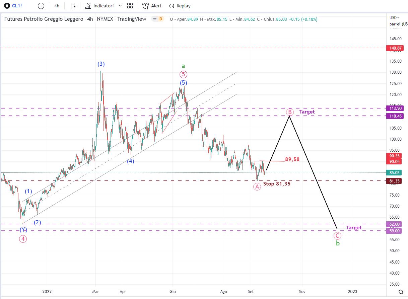Screen dimensions: 408x299
Task: Create an Alert
Action: (x=152, y=6)
